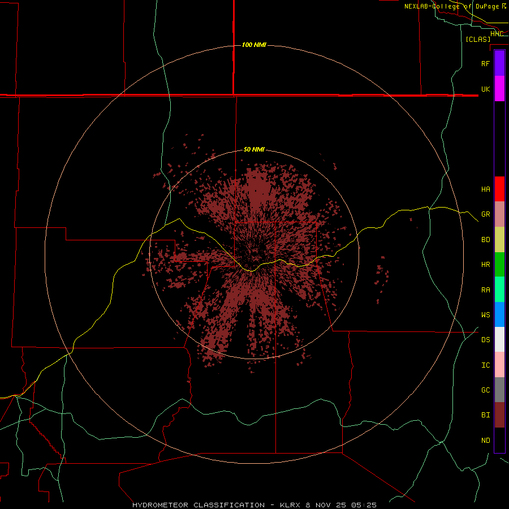Click the "RA" legend label text
This screenshot has height=509, width=509.
[x=485, y=290]
